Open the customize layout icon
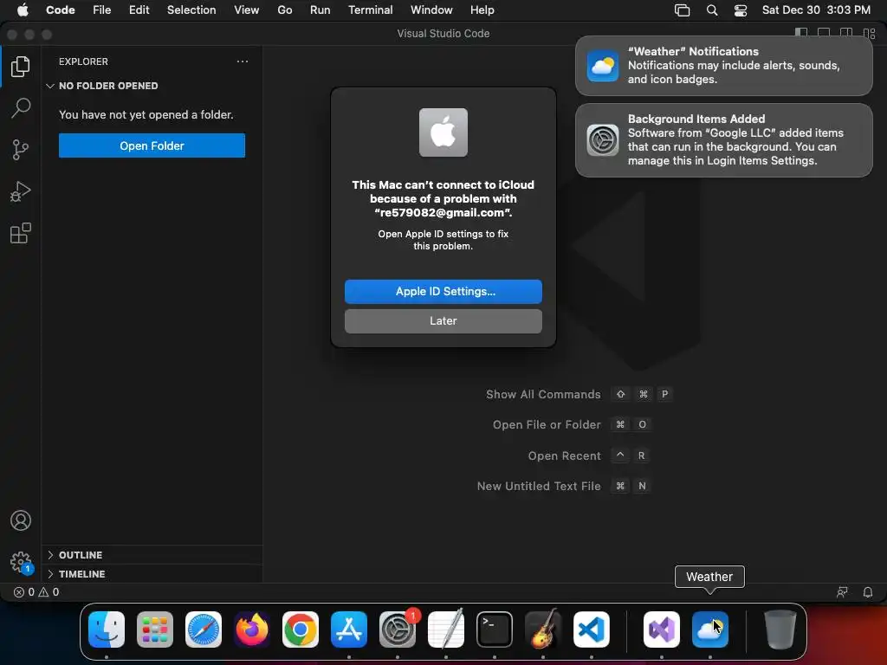The width and height of the screenshot is (887, 665). click(869, 34)
